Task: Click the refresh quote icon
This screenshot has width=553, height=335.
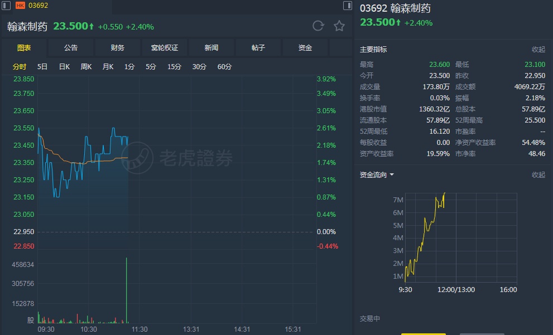Action: click(x=318, y=26)
